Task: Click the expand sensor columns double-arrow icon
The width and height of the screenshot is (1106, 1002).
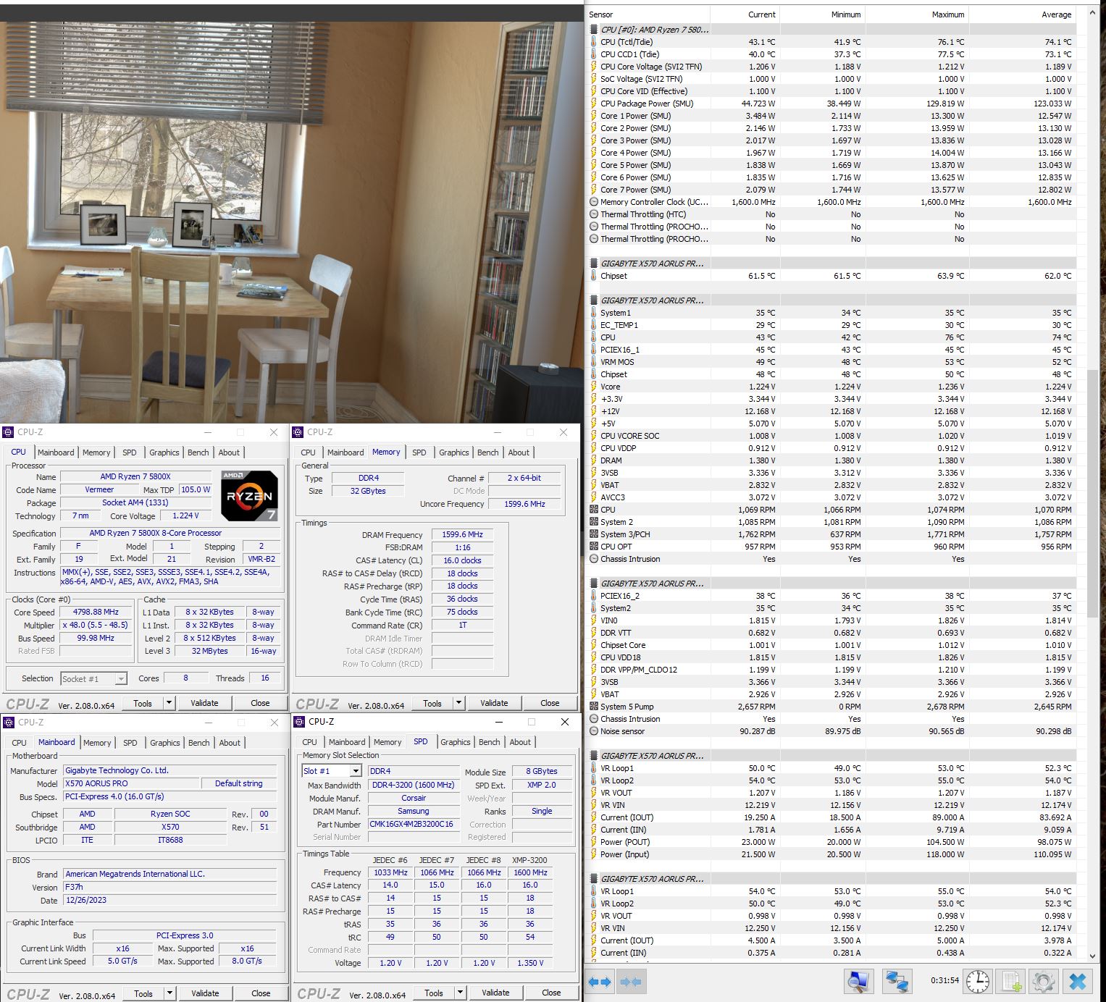Action: 599,982
